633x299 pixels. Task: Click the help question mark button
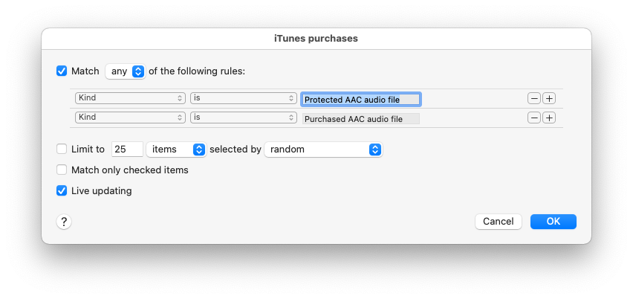coord(64,222)
